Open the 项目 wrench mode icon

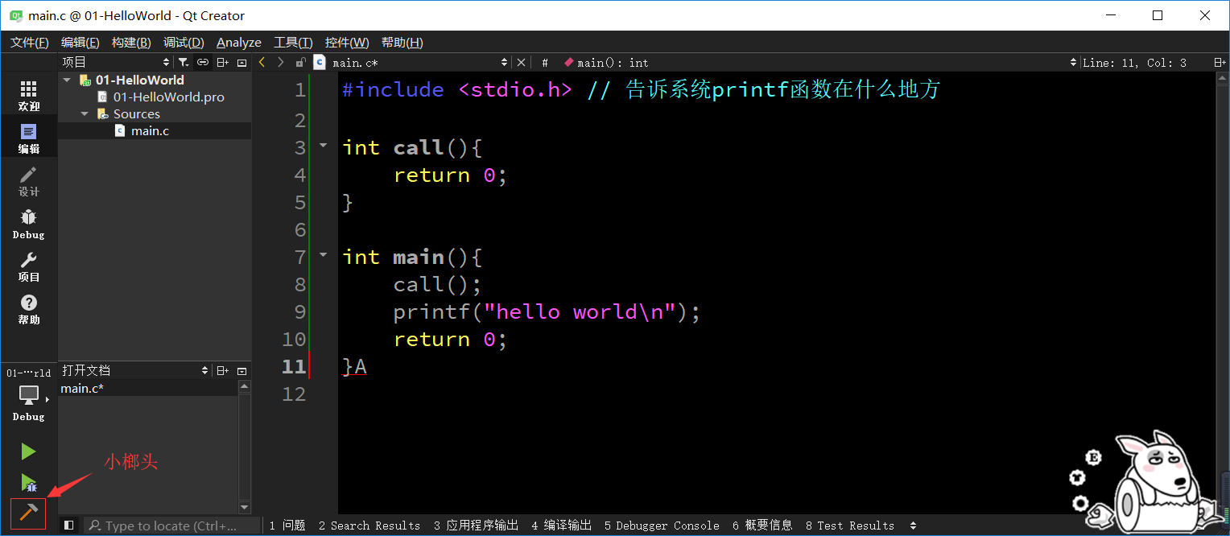click(x=28, y=266)
